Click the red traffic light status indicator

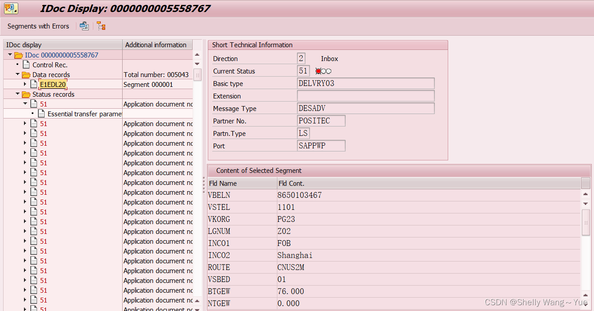point(318,70)
